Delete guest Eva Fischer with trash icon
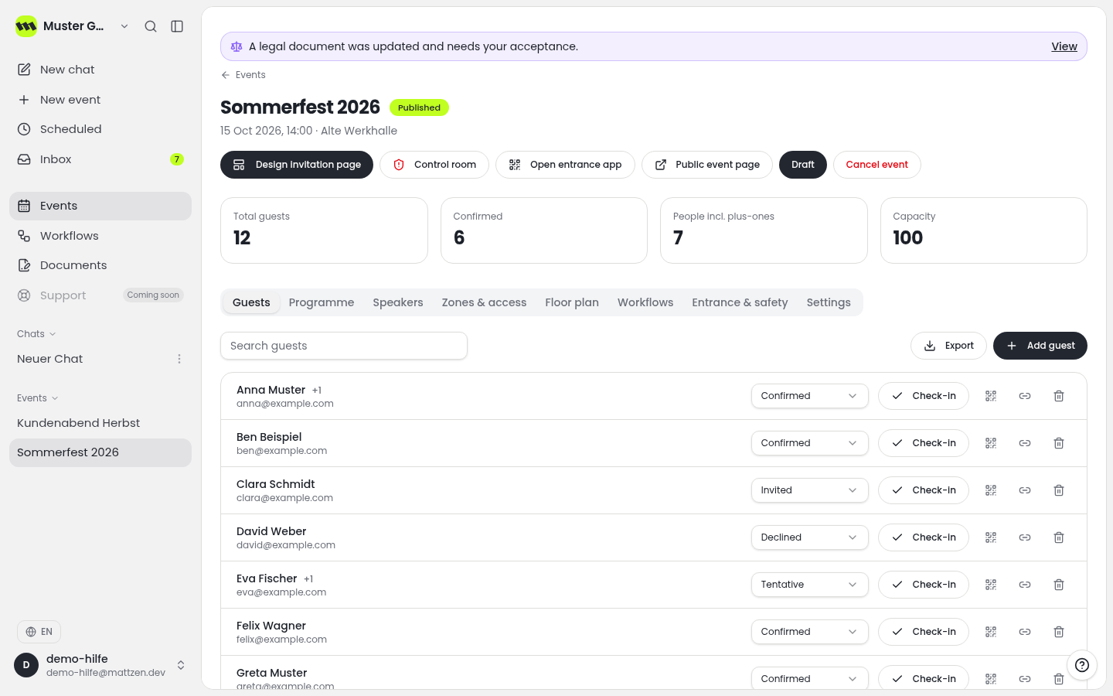Image resolution: width=1113 pixels, height=696 pixels. (x=1059, y=585)
